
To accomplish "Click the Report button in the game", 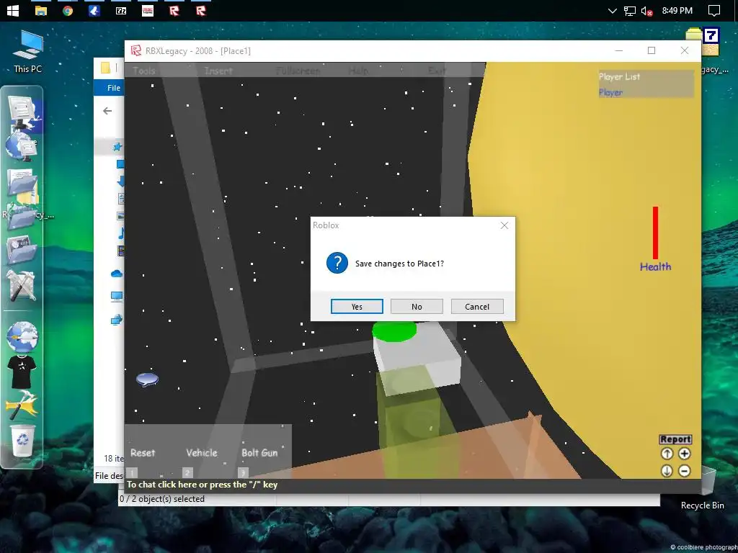I will point(675,439).
